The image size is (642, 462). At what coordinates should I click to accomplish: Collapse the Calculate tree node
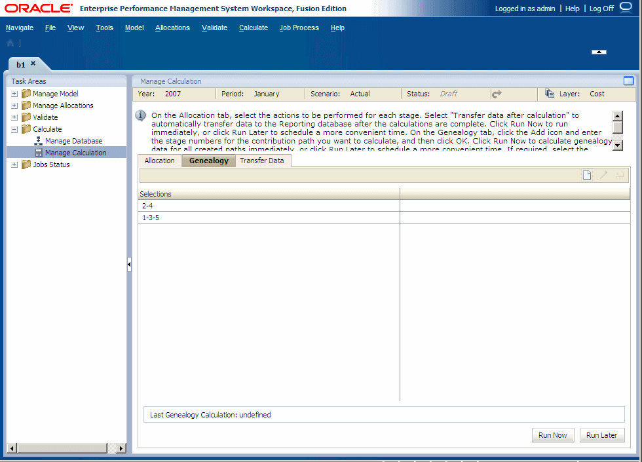[x=14, y=128]
